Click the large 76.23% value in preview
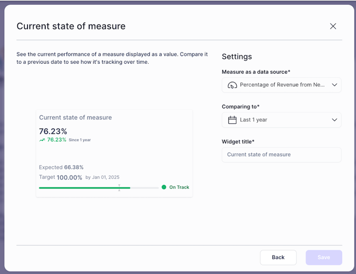 point(53,131)
